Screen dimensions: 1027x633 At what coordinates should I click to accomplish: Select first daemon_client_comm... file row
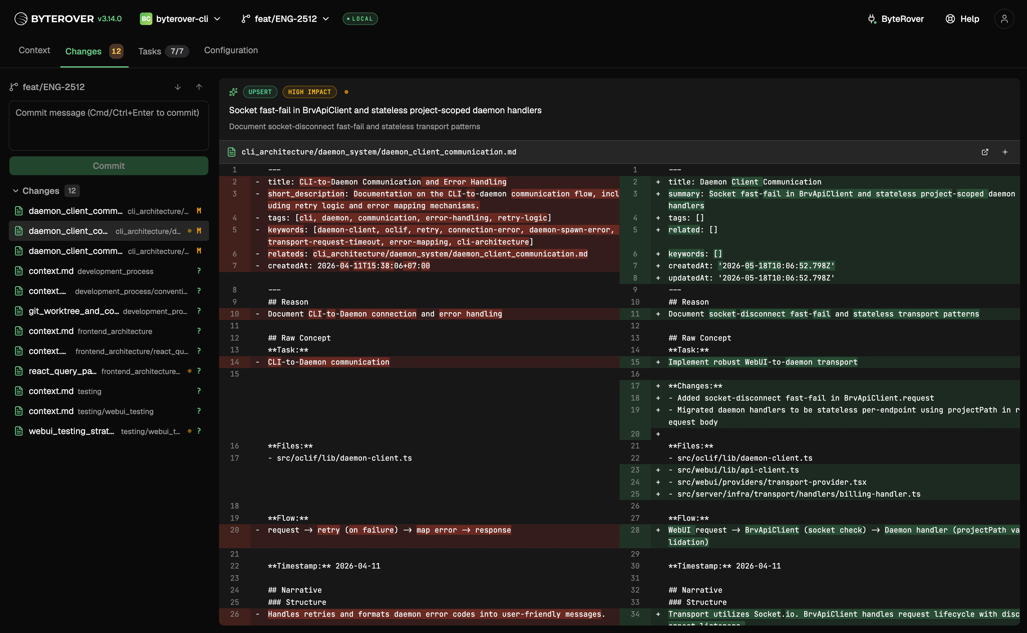(109, 211)
